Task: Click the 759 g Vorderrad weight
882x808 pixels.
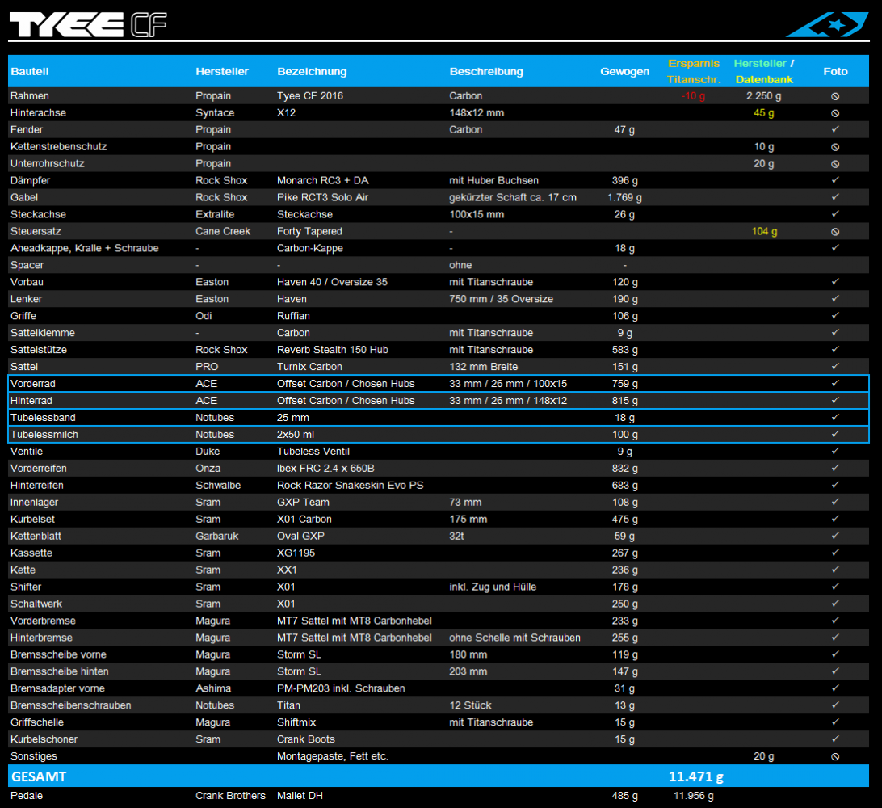Action: tap(624, 383)
